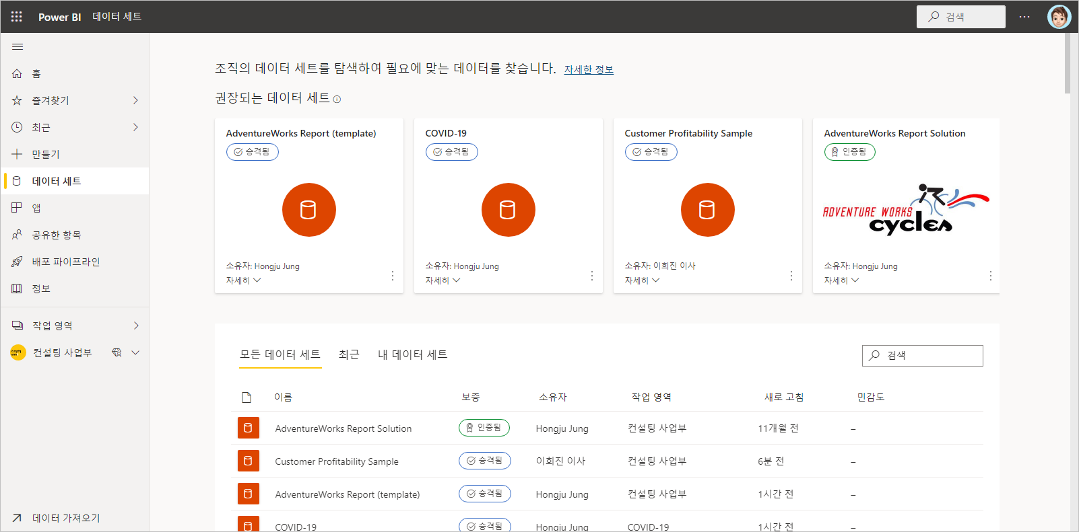
Task: Click the 컨설팅 사업부 workspace yellow icon
Action: tap(18, 352)
